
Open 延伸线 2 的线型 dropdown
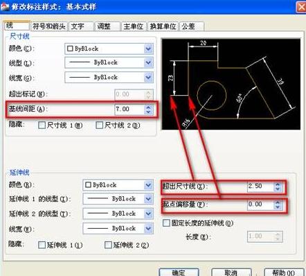(118, 214)
